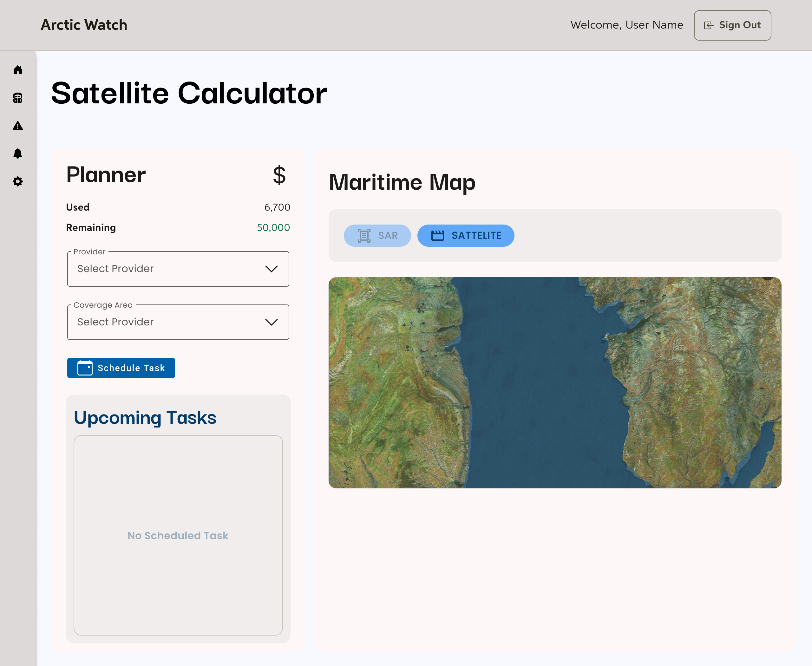Expand the Provider dropdown

169,269
